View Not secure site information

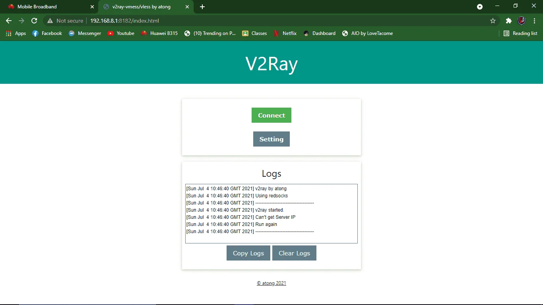tap(65, 21)
